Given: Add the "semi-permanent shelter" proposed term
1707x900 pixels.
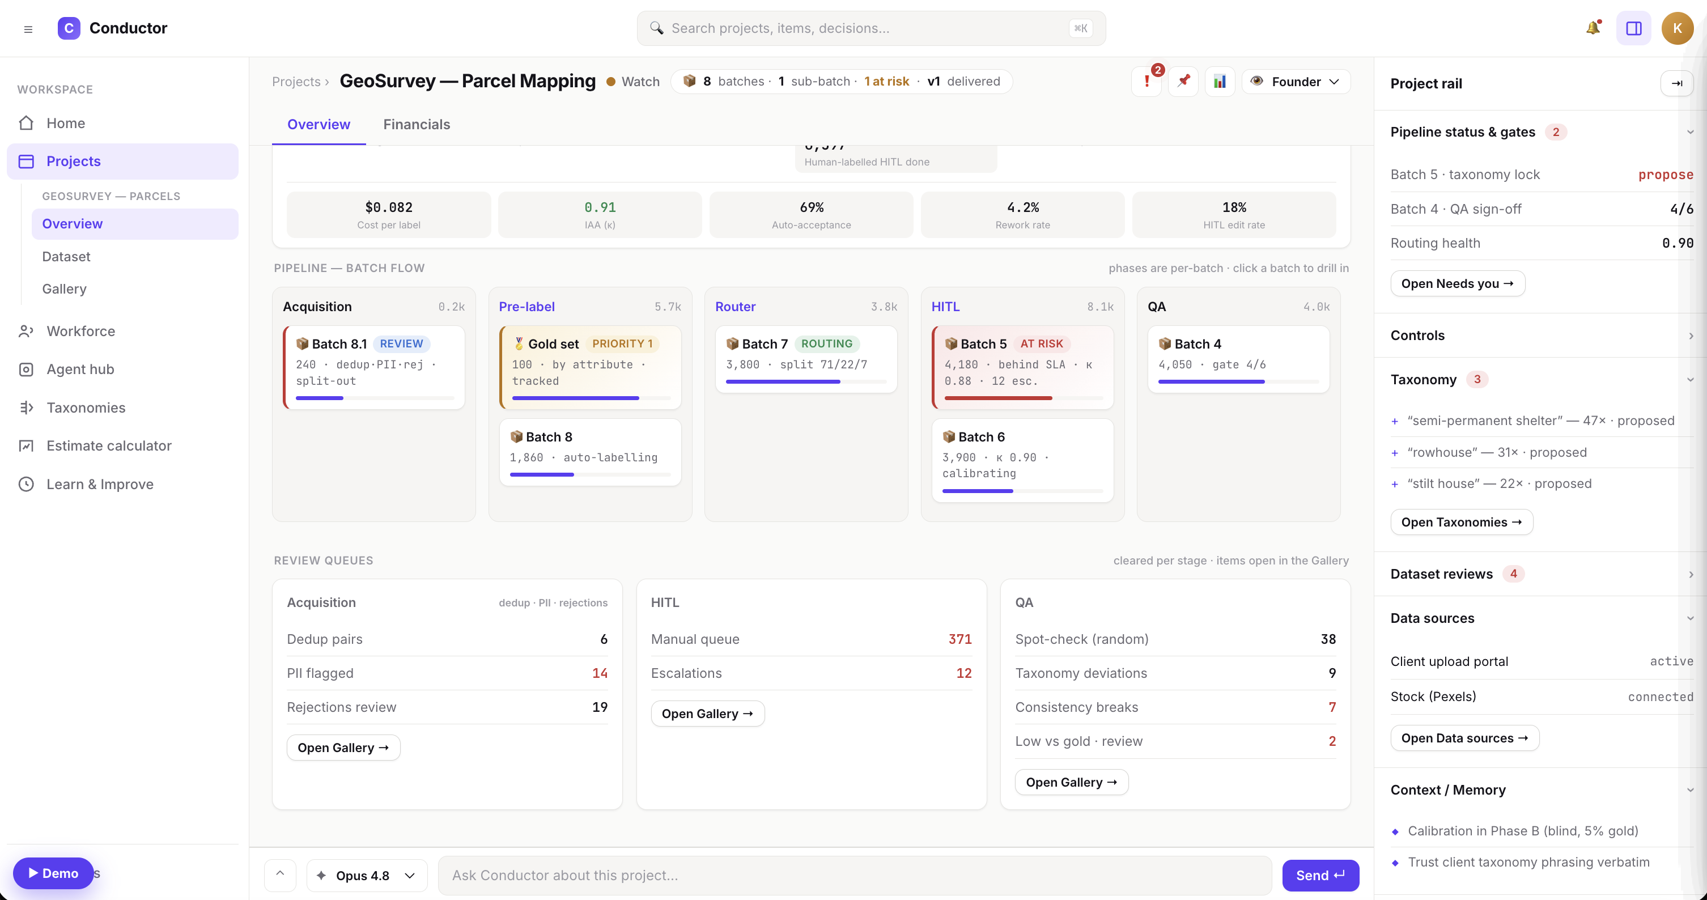Looking at the screenshot, I should [x=1395, y=421].
